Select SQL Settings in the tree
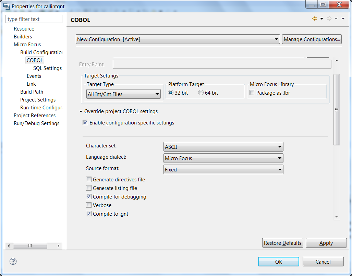352x276 pixels. coord(47,68)
